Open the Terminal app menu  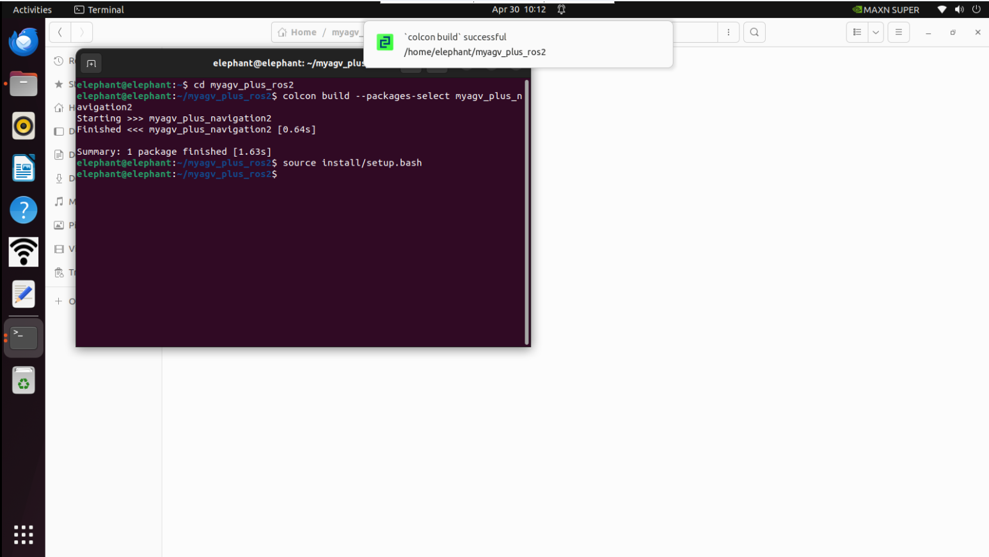pyautogui.click(x=99, y=10)
